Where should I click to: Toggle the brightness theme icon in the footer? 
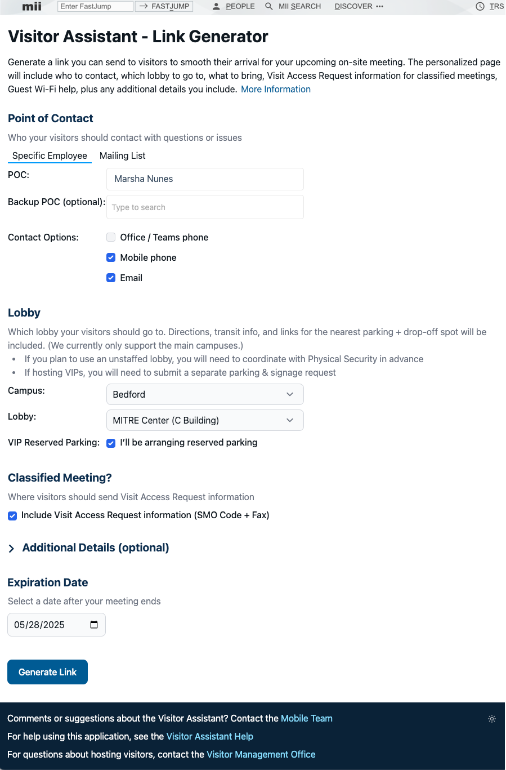(492, 719)
